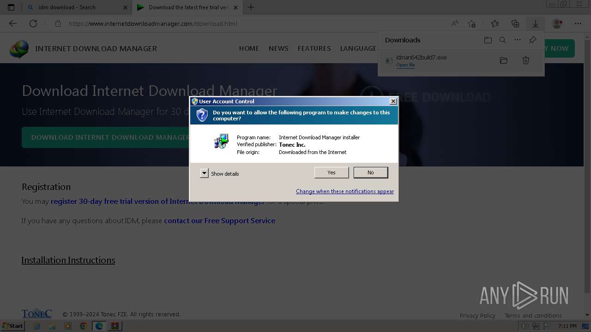Image resolution: width=591 pixels, height=332 pixels.
Task: Open the Windows Start button
Action: 12,326
